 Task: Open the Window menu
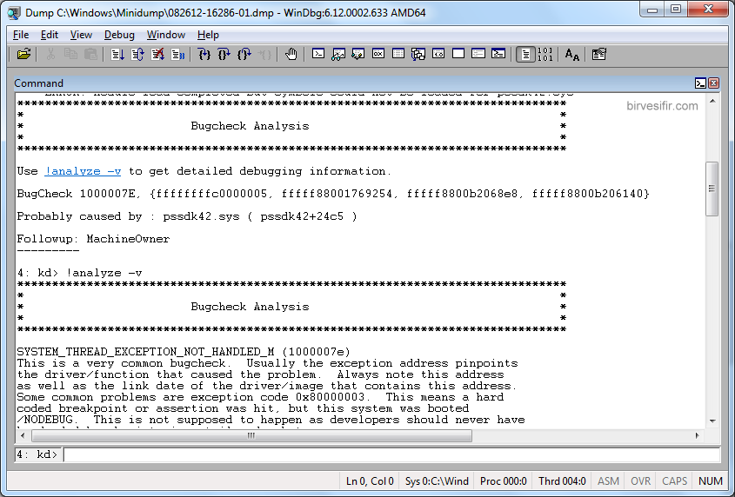click(x=166, y=35)
